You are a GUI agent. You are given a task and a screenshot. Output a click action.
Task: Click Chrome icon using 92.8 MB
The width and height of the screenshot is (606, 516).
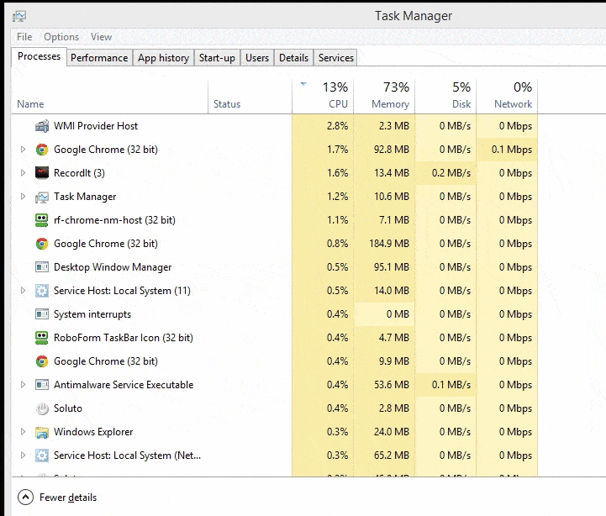[42, 150]
